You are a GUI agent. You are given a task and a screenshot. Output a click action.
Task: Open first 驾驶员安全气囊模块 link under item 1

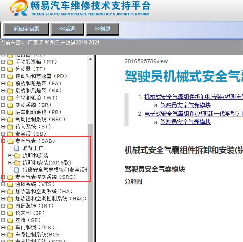click(x=185, y=105)
